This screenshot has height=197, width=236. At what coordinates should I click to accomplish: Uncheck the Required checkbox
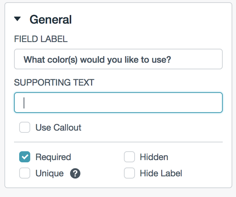[x=25, y=157]
